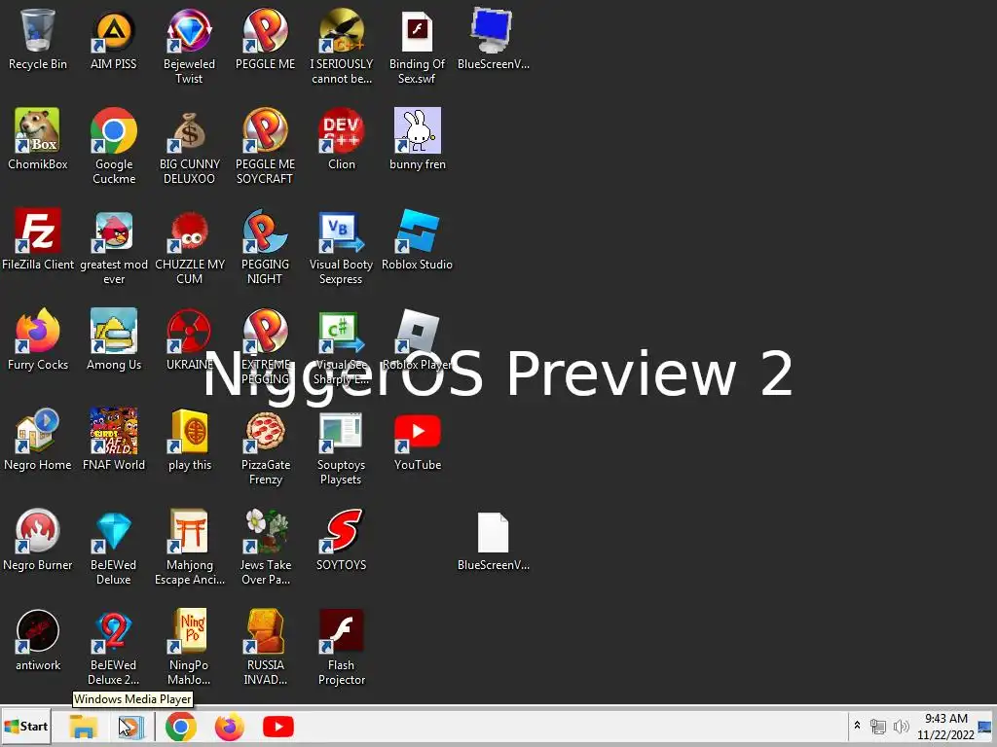Viewport: 997px width, 747px height.
Task: Select the Among Us desktop icon
Action: point(114,340)
